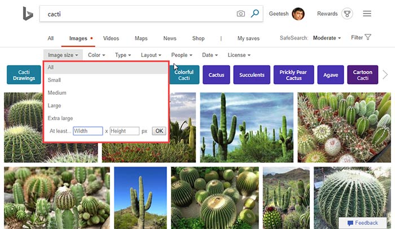Open the hamburger menu icon
The height and width of the screenshot is (229, 395).
(x=367, y=14)
